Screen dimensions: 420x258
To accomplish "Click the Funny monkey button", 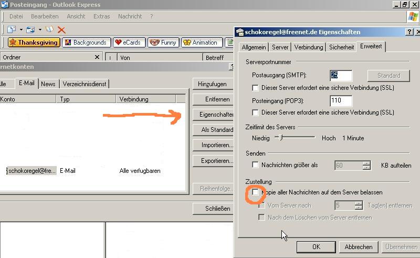I will (x=163, y=43).
